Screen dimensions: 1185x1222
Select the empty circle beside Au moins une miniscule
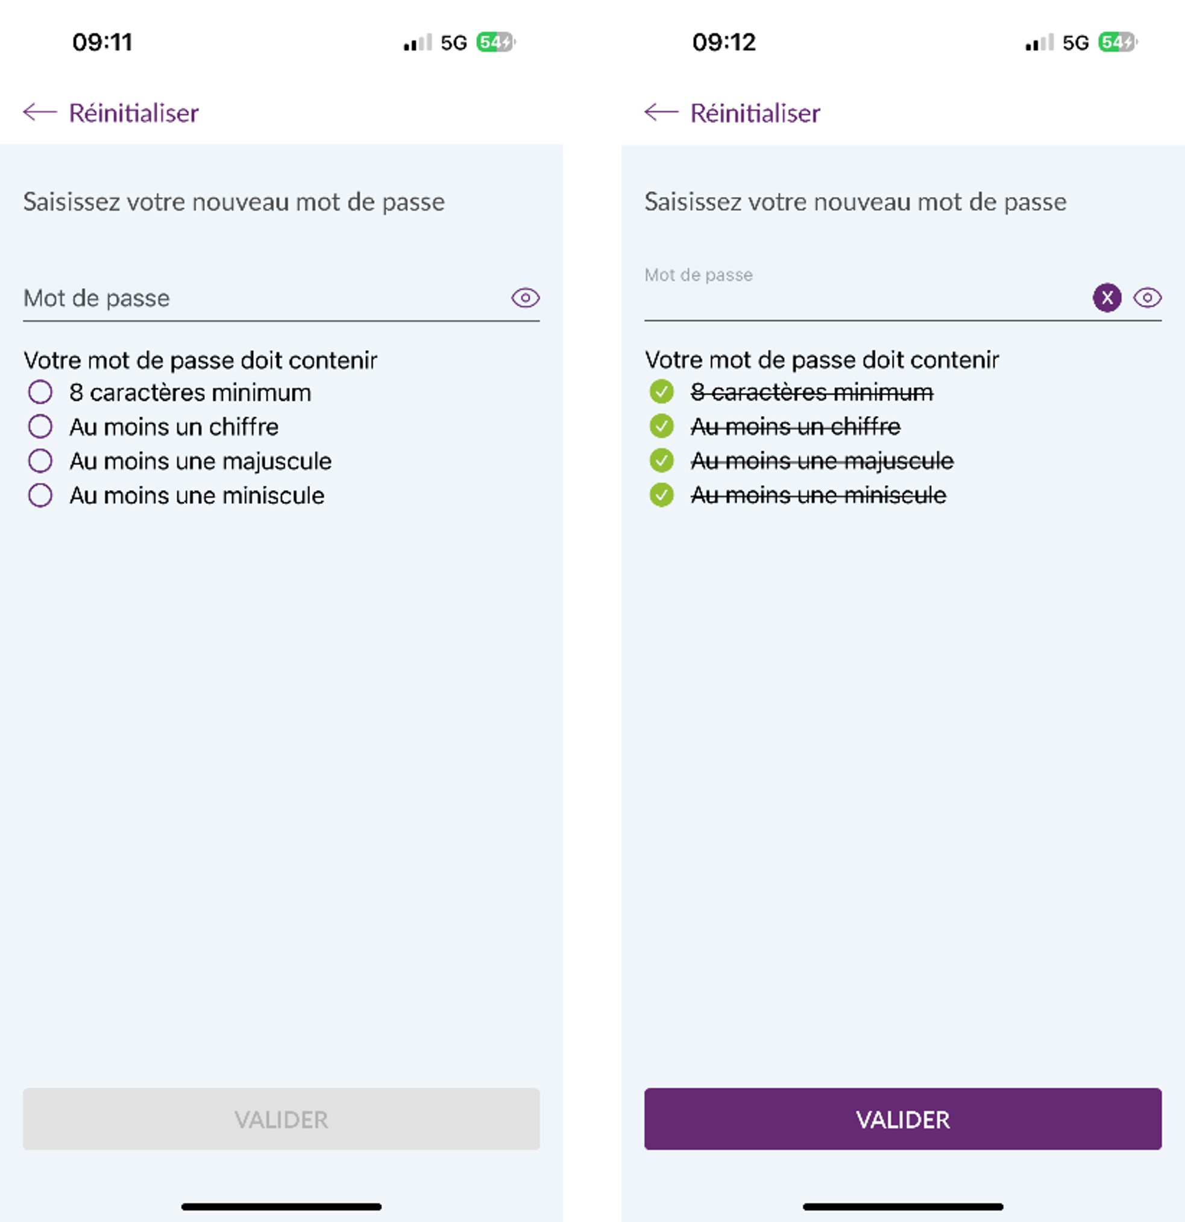[x=40, y=496]
